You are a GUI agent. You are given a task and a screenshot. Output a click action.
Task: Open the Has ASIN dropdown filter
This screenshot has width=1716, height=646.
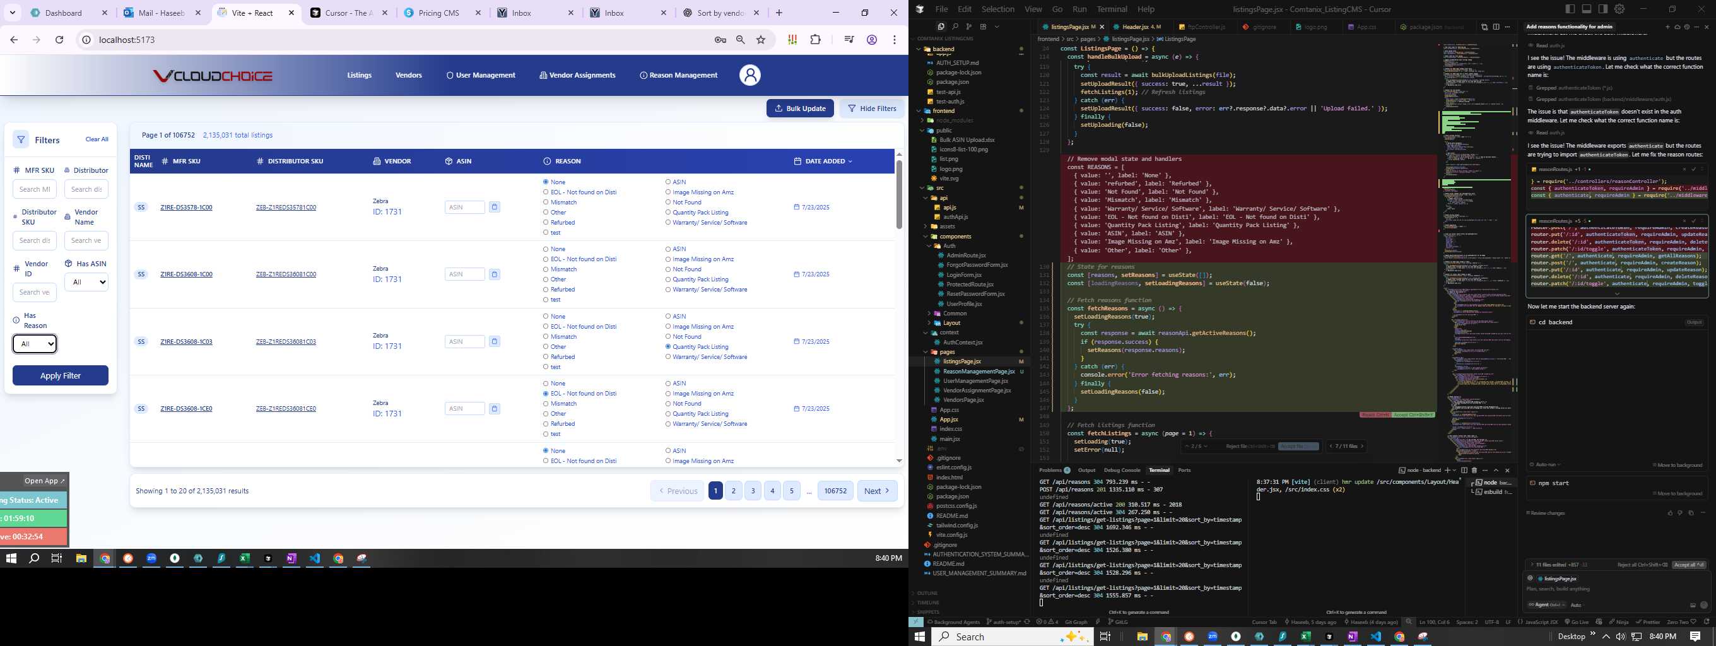pyautogui.click(x=86, y=283)
